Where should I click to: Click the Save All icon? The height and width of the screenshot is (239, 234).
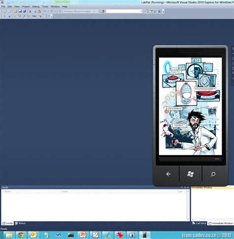coord(25,11)
